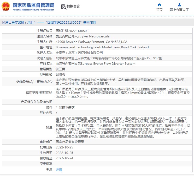Click the 注册人名称 label

[44, 36]
